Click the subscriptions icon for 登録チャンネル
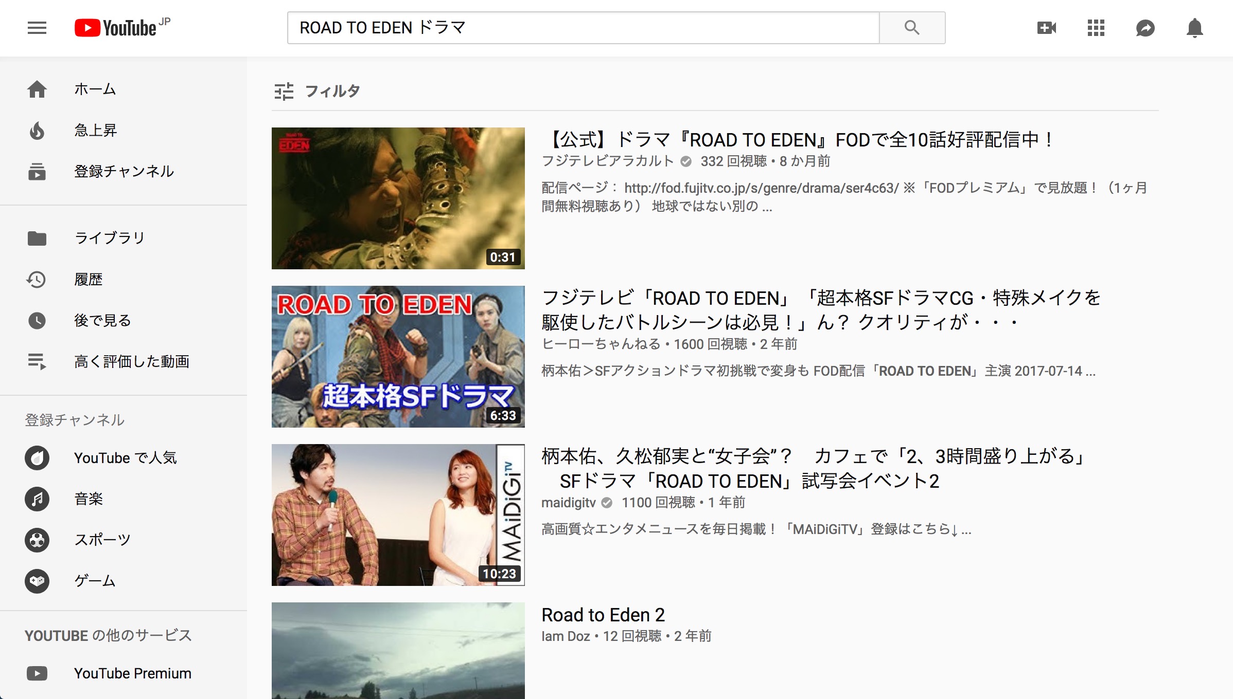1233x699 pixels. (x=37, y=172)
